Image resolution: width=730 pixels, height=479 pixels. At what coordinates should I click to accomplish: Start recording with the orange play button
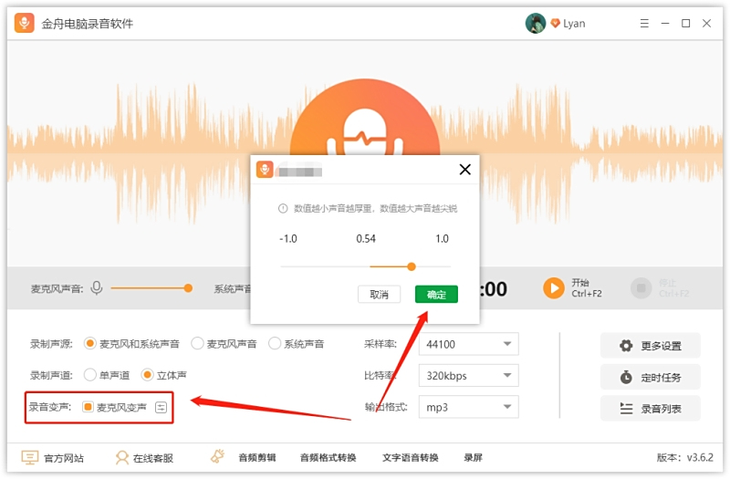tap(554, 288)
